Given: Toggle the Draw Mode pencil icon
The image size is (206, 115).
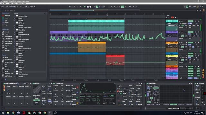Looking at the screenshot, I should [x=185, y=7].
